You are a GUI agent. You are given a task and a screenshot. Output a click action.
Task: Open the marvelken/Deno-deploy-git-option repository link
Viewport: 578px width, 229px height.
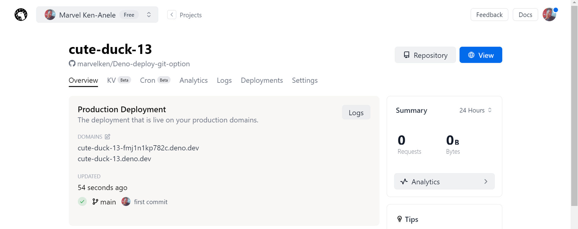coord(134,64)
